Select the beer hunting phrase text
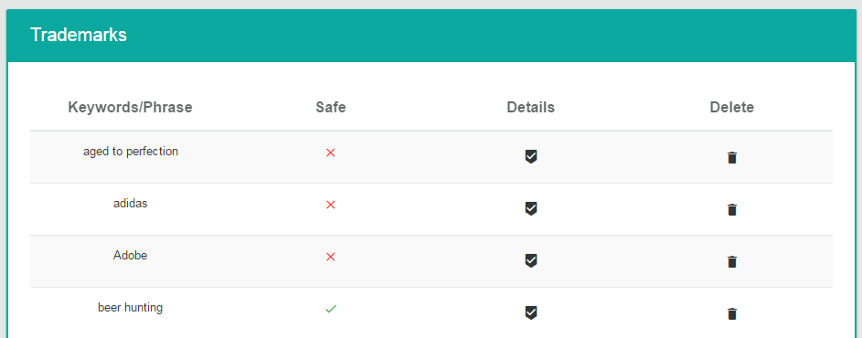Image resolution: width=862 pixels, height=338 pixels. [131, 308]
